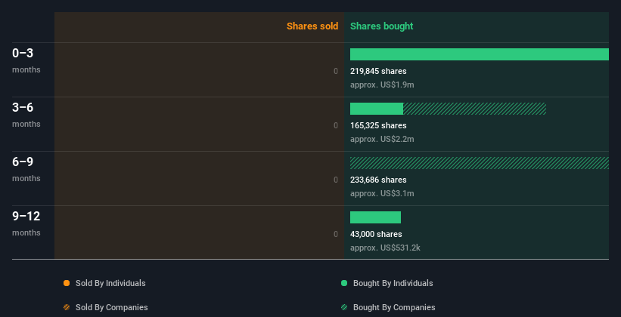Click the 6–9 months row label
The image size is (621, 317).
pyautogui.click(x=26, y=169)
